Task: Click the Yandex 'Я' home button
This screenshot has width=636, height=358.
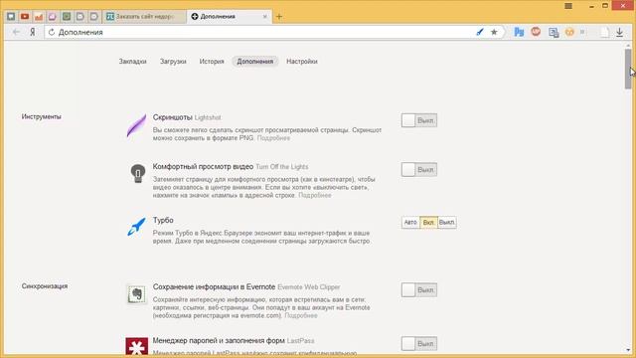Action: click(x=33, y=32)
